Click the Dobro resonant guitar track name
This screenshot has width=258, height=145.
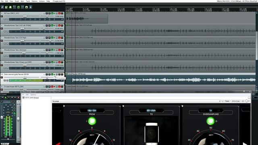coord(16,75)
